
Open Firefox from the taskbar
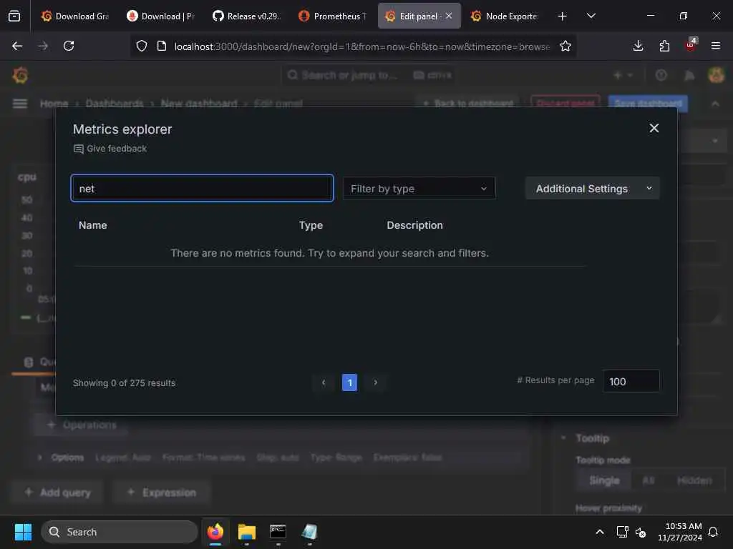(215, 532)
